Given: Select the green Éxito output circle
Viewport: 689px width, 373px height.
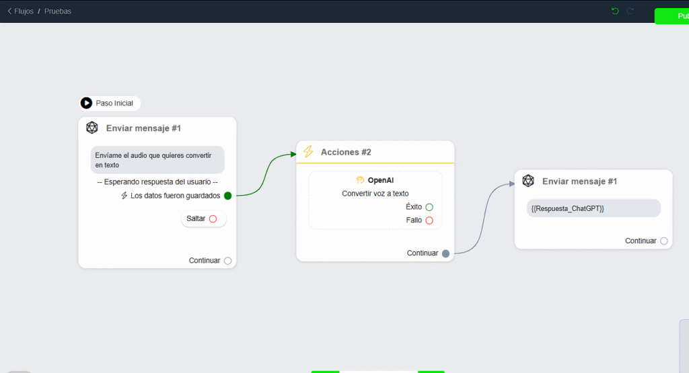Looking at the screenshot, I should 429,207.
